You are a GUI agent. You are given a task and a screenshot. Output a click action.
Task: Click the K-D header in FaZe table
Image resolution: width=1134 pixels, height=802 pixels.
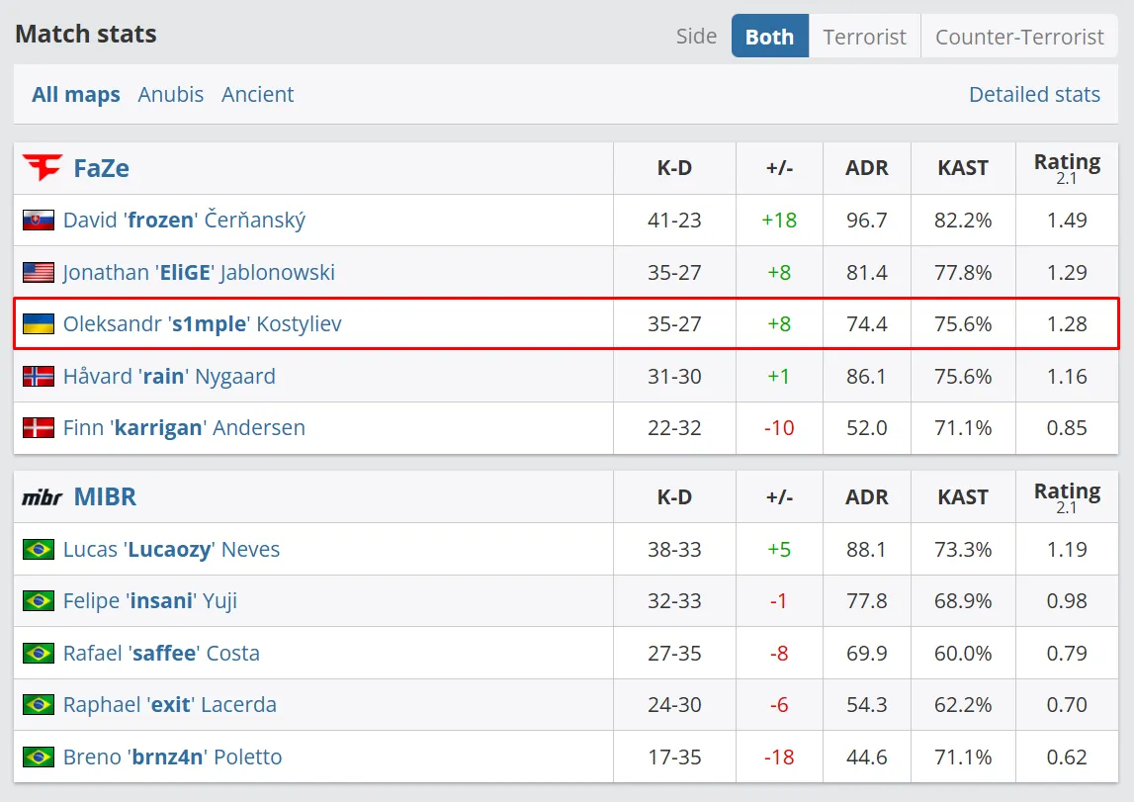coord(674,168)
